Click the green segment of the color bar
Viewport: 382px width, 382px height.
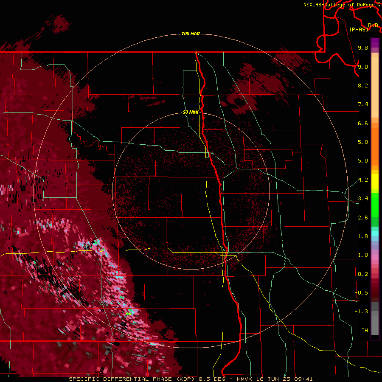pos(375,205)
